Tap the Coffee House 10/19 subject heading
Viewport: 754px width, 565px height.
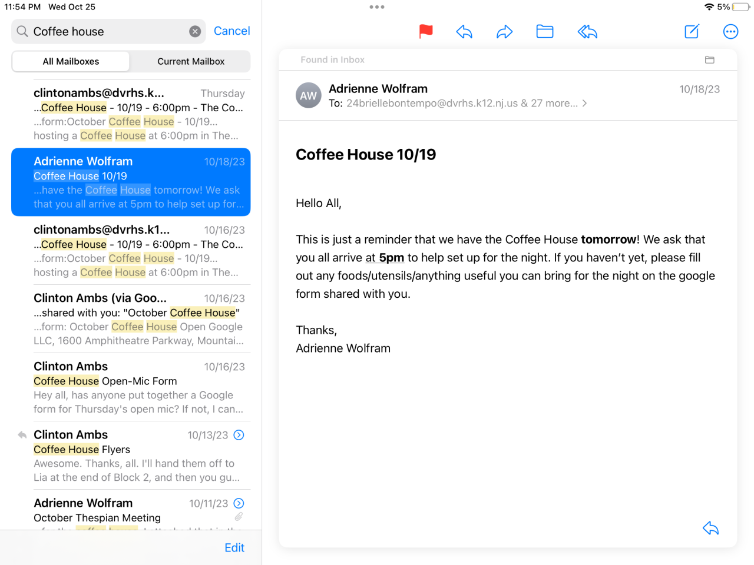[366, 155]
